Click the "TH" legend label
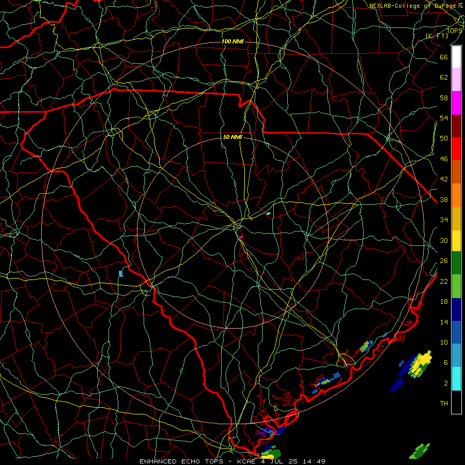Image resolution: width=465 pixels, height=465 pixels. coord(444,404)
